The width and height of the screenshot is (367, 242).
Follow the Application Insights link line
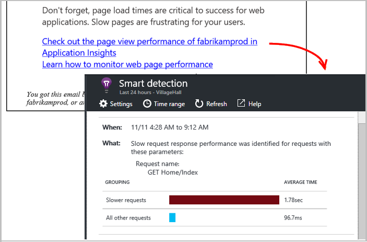click(79, 53)
